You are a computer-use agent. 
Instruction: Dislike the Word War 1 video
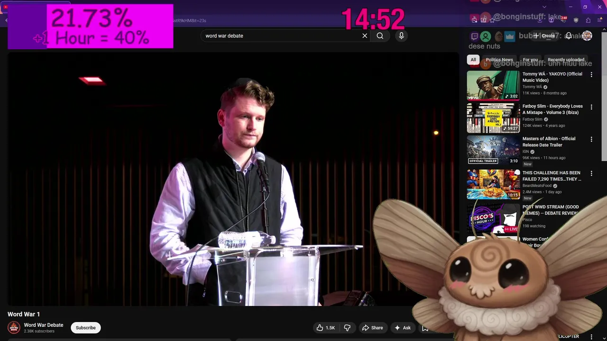[347, 328]
